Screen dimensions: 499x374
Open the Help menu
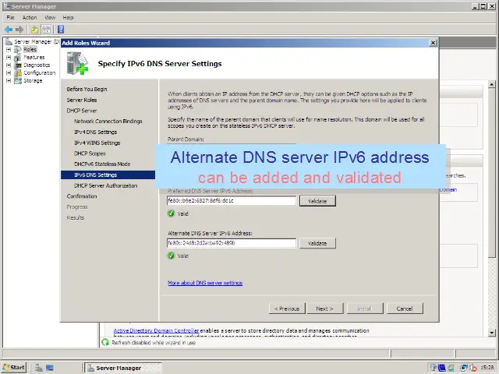pyautogui.click(x=68, y=17)
